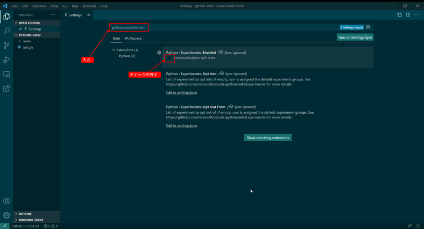Viewport: 424px width, 229px height.
Task: Click EXPLORER panel title text
Action: click(25, 15)
